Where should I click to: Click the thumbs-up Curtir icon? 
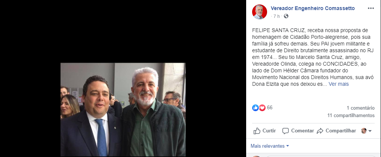(257, 131)
